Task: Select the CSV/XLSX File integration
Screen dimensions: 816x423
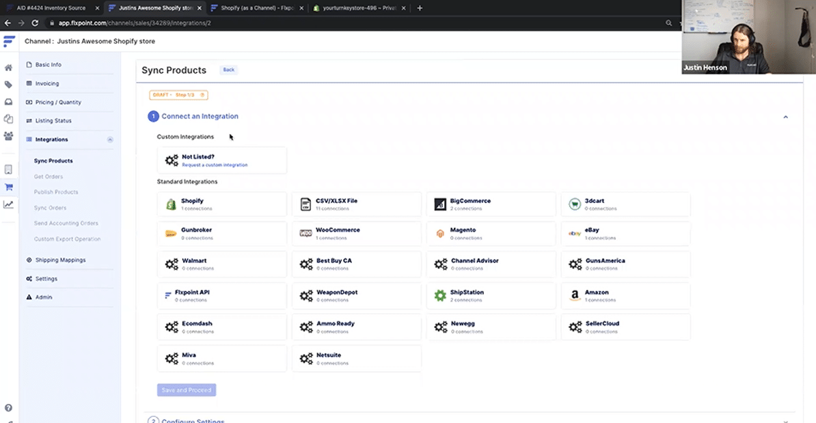Action: tap(357, 204)
